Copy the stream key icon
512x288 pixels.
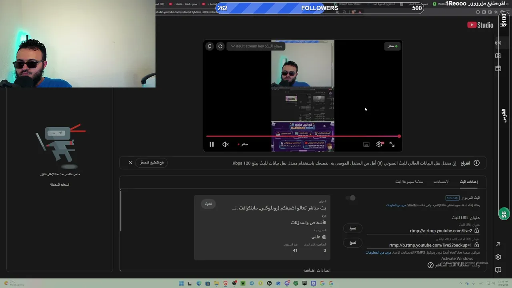pos(209,46)
